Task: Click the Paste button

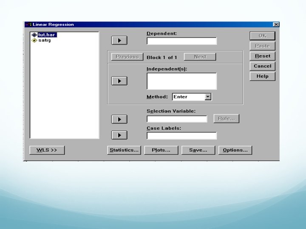Action: point(263,46)
